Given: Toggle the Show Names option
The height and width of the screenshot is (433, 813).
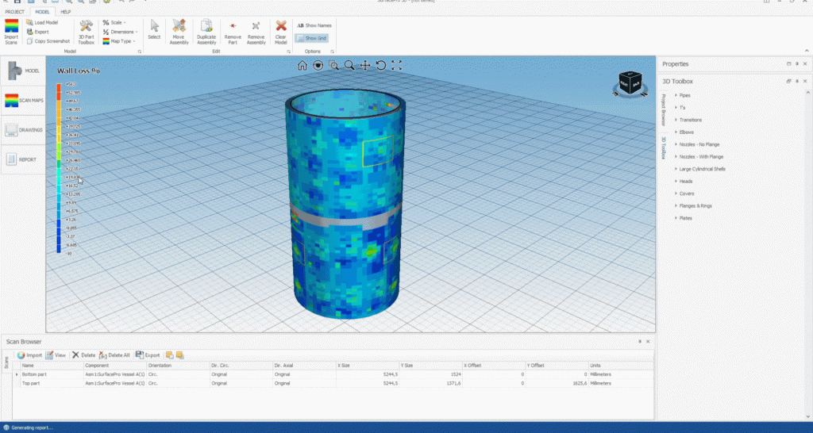Looking at the screenshot, I should point(314,26).
